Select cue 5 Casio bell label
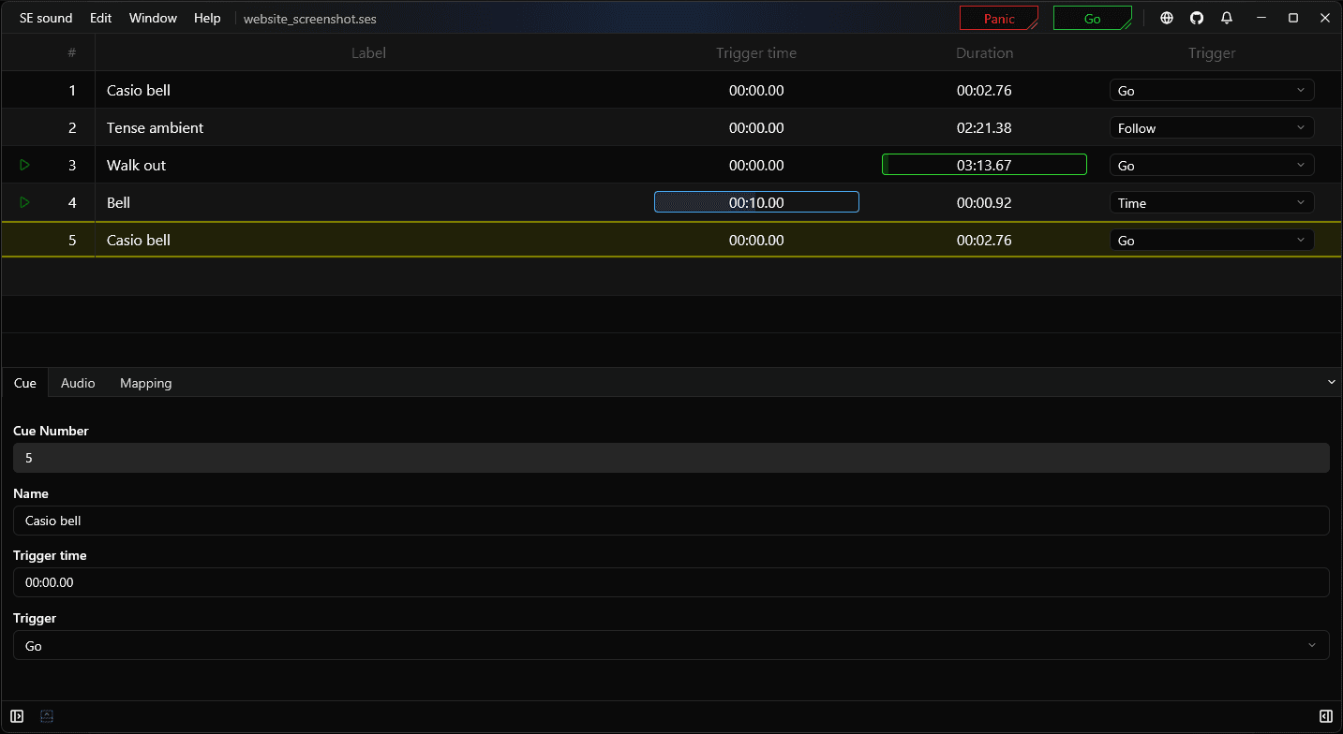 tap(139, 241)
